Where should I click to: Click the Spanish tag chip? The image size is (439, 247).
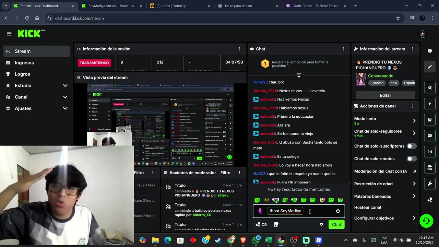click(377, 83)
